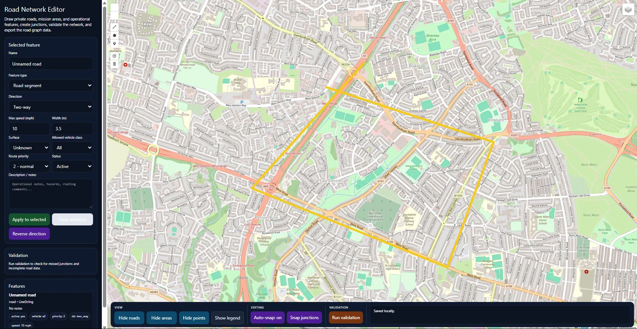The width and height of the screenshot is (637, 329).
Task: Open the Feature type dropdown
Action: click(x=51, y=86)
